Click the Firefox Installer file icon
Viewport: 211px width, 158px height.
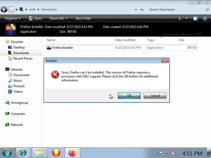click(x=49, y=48)
